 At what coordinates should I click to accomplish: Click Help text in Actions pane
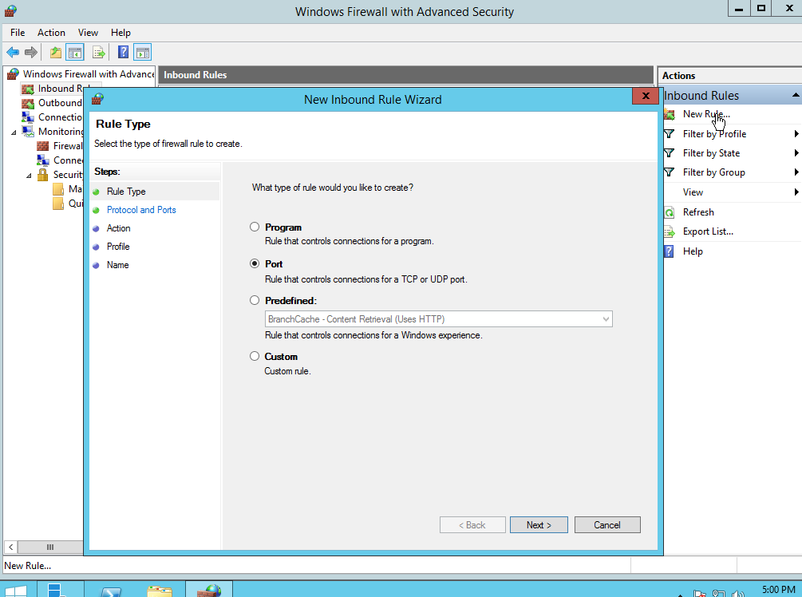(693, 251)
